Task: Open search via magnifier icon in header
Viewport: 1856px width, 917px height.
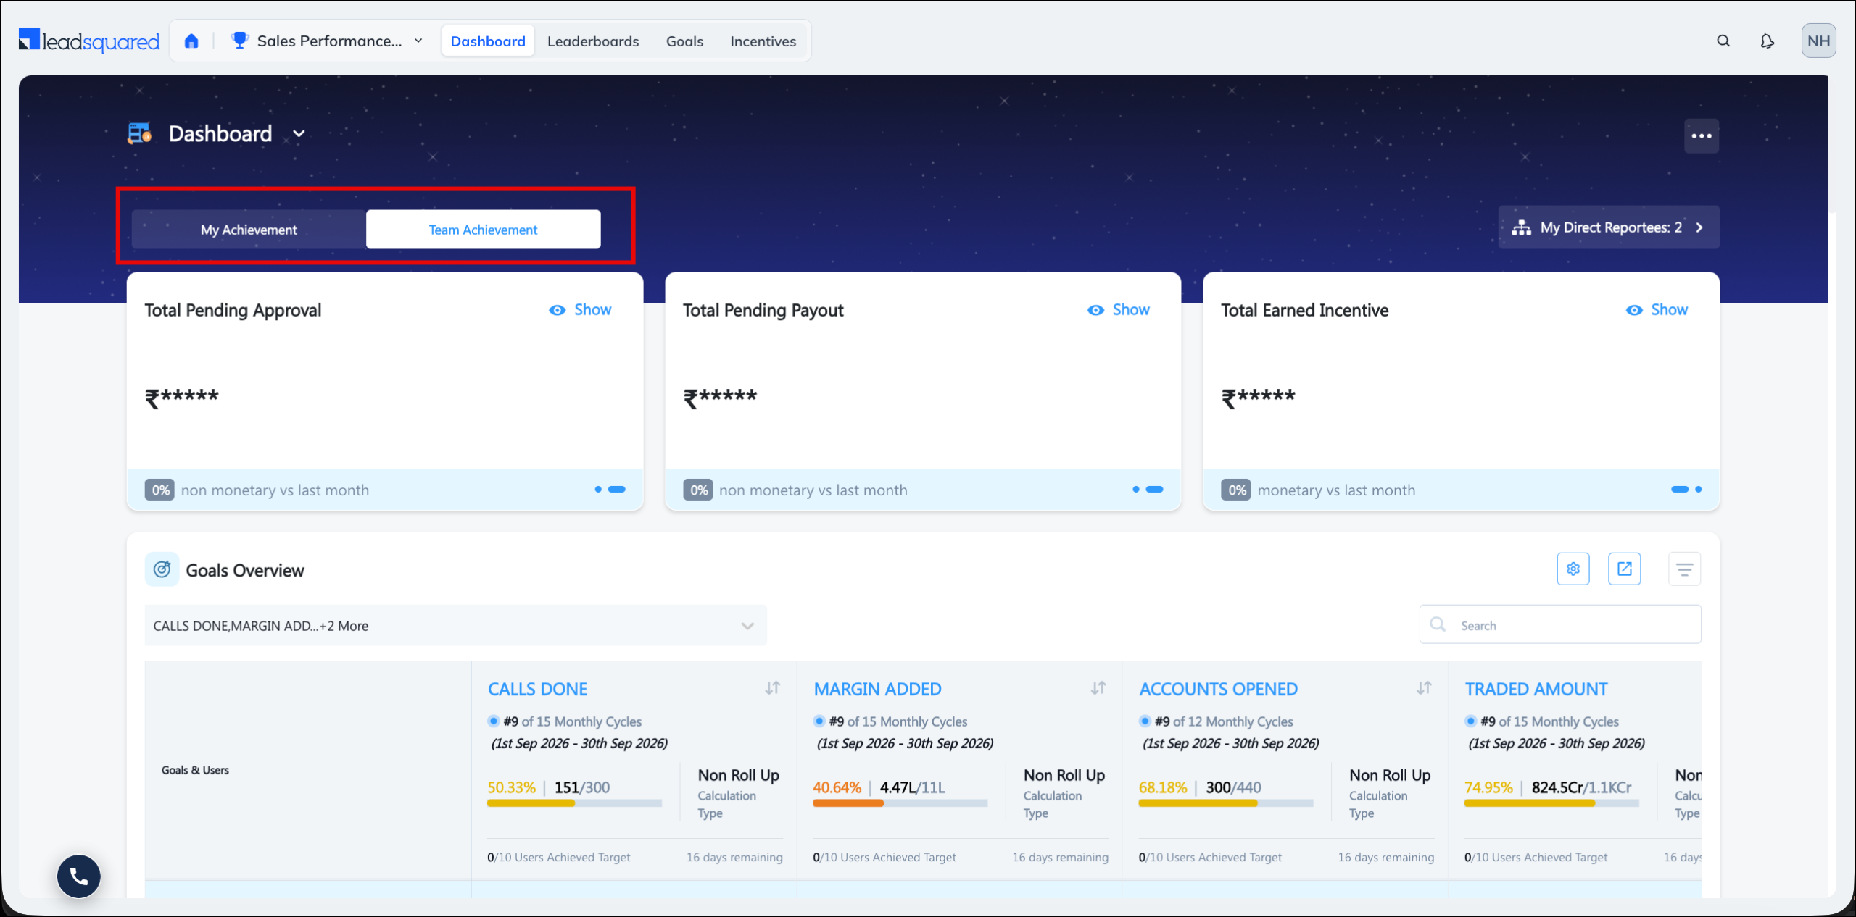Action: coord(1723,41)
